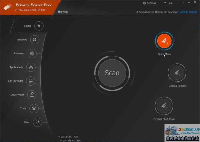Click the Last scan: N/A text
Image resolution: width=200 pixels, height=142 pixels.
click(69, 137)
